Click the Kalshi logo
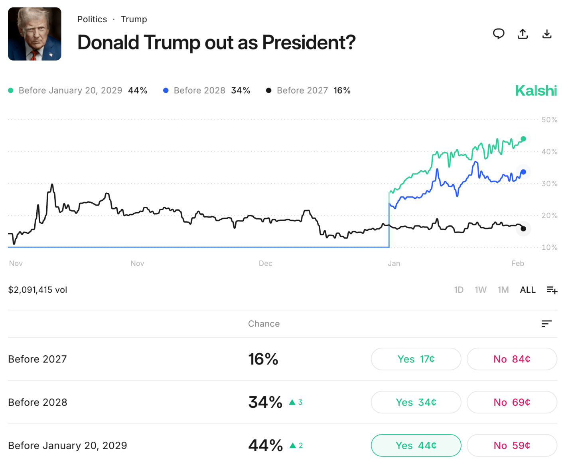Screen dimensions: 568x462 coord(536,91)
